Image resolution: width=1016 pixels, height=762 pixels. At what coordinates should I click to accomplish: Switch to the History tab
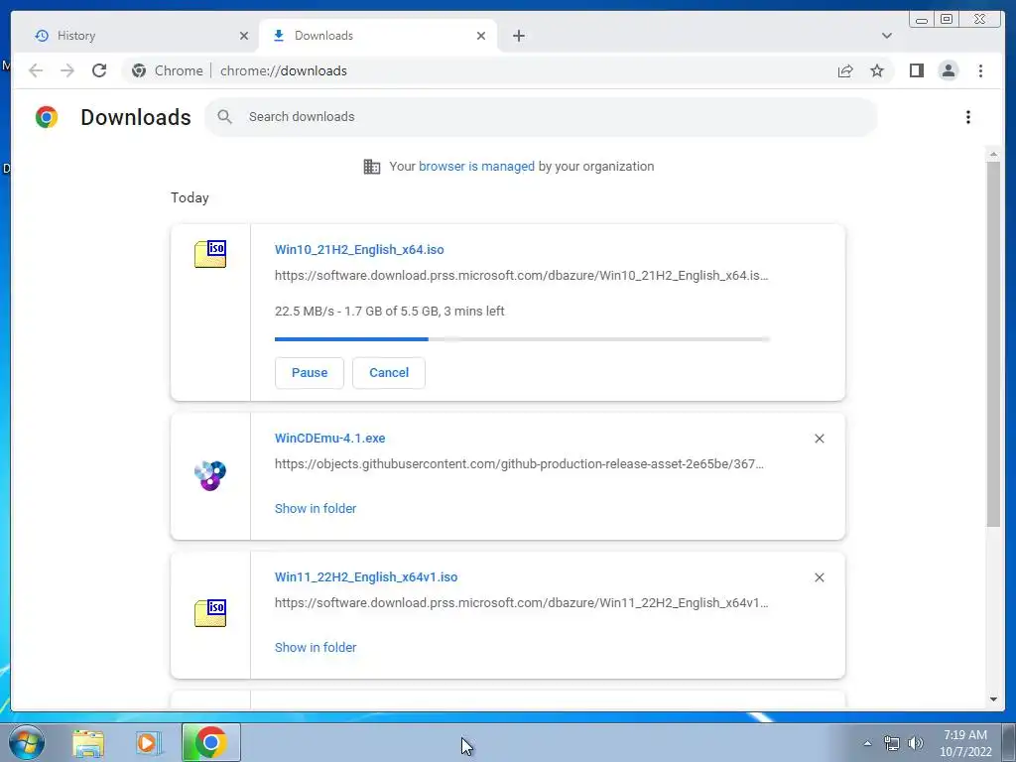coord(135,36)
